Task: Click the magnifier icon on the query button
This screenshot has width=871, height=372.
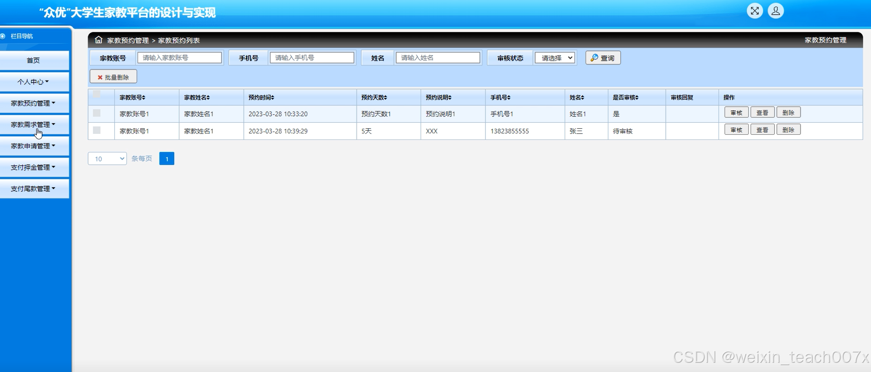Action: click(594, 58)
